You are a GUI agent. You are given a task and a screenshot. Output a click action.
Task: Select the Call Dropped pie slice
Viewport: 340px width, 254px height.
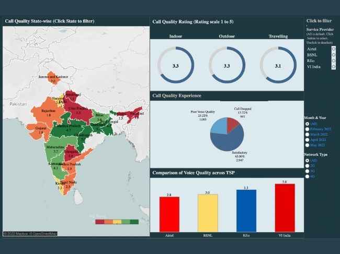pyautogui.click(x=233, y=124)
